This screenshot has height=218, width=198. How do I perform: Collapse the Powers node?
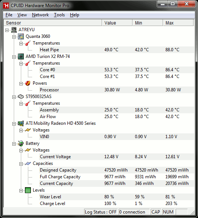21,84
